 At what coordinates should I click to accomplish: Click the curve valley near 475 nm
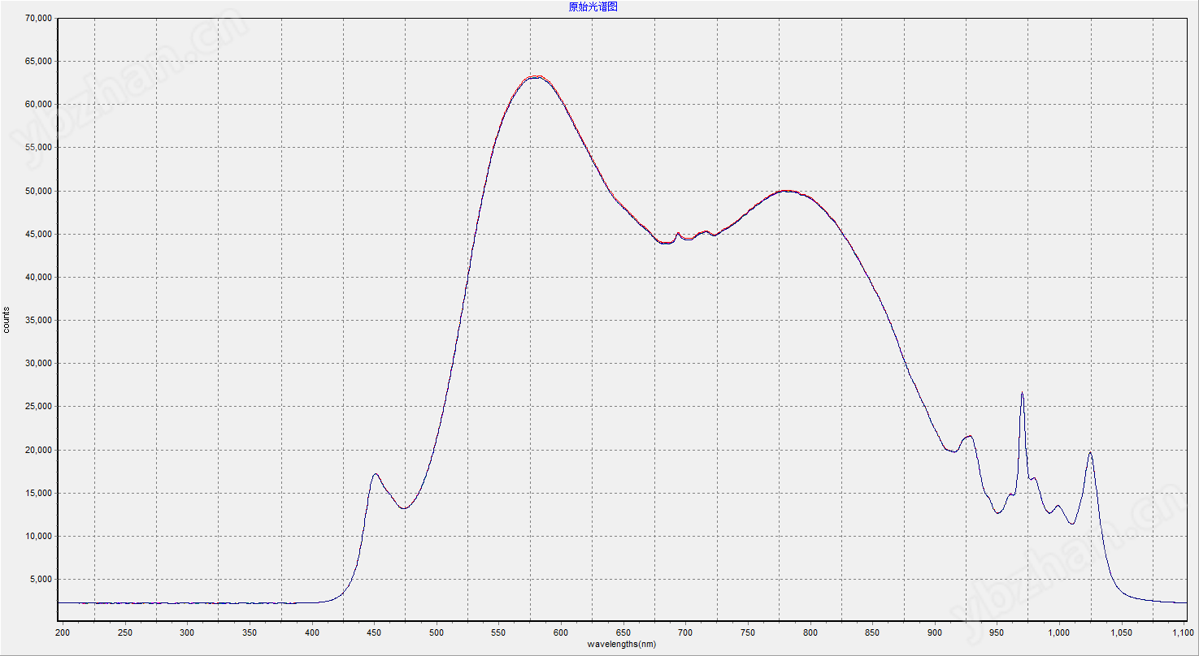404,508
